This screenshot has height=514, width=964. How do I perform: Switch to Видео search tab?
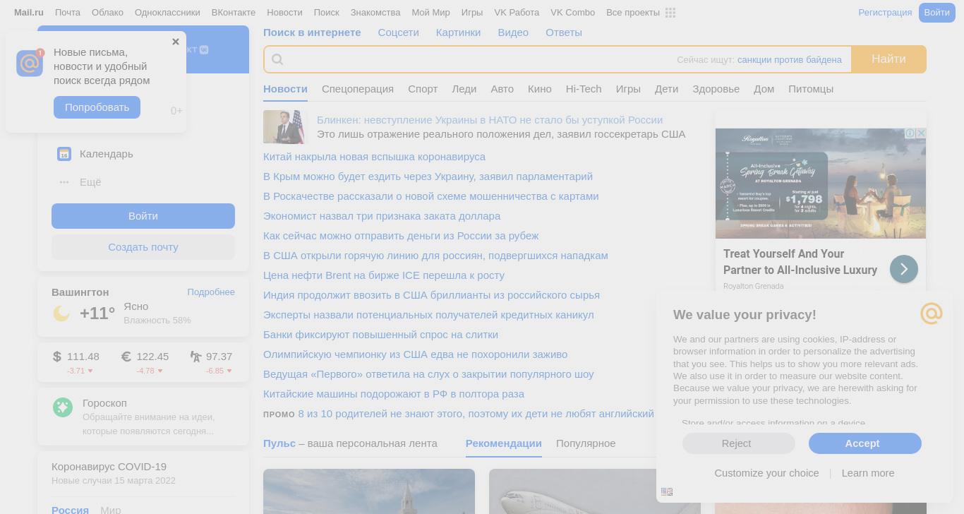point(513,32)
